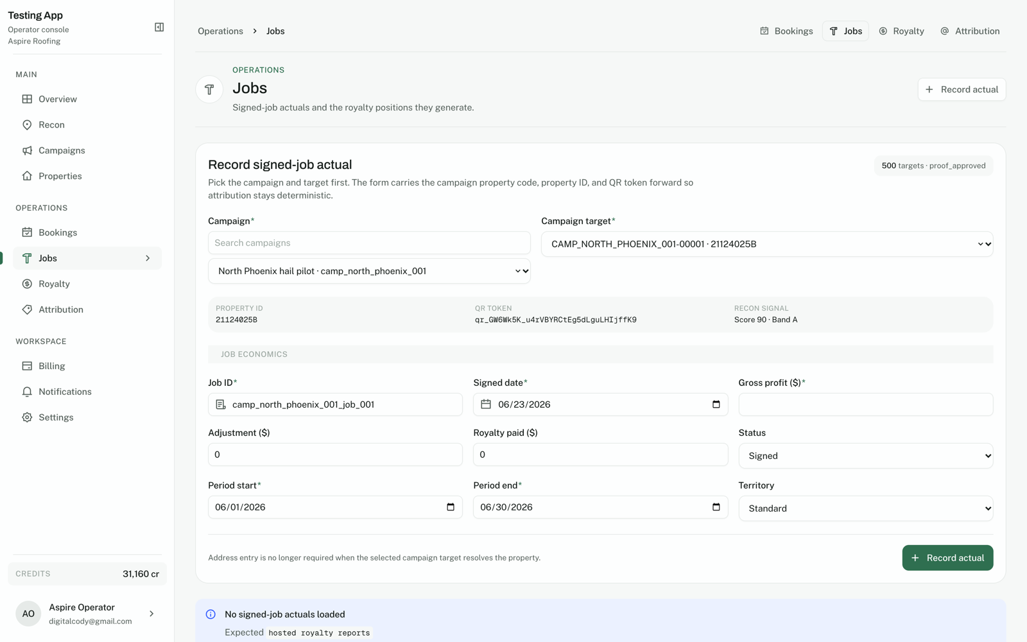Open Signed date calendar picker icon
The width and height of the screenshot is (1027, 642).
tap(716, 404)
